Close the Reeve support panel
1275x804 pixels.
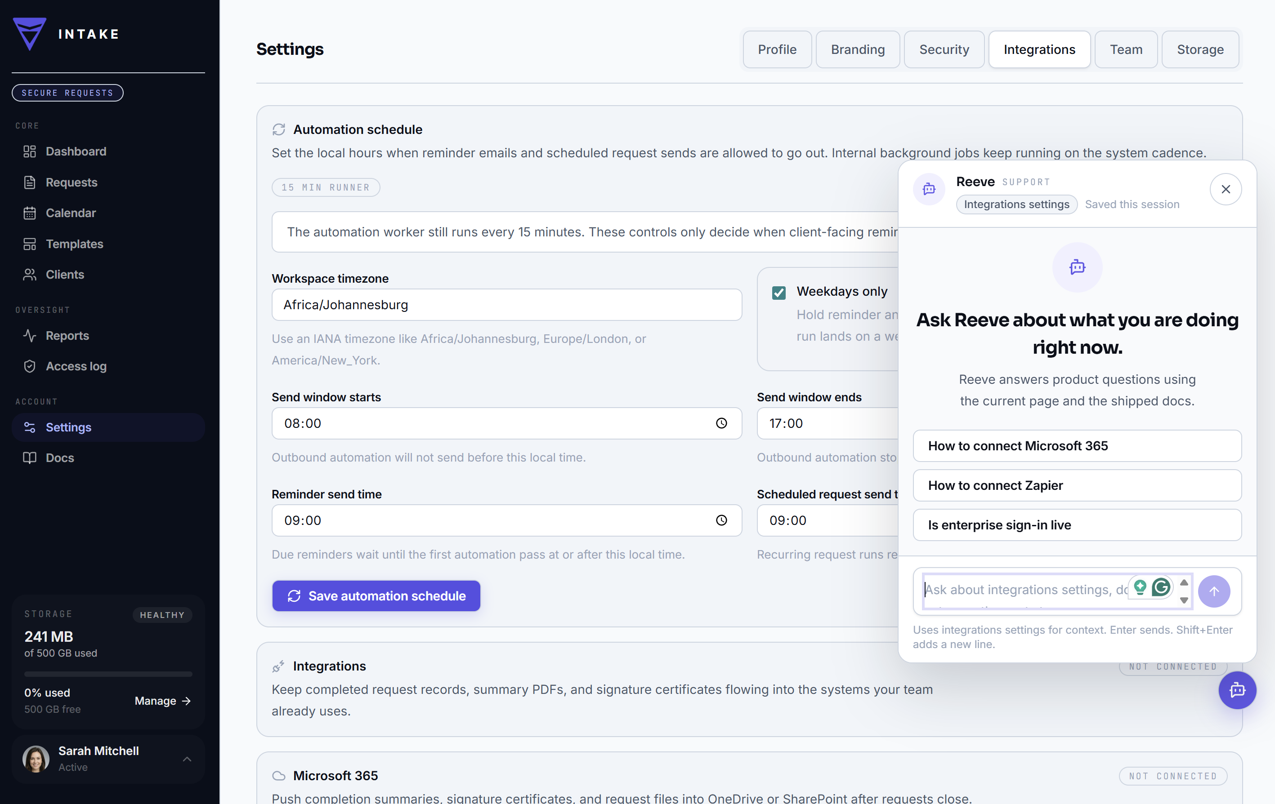[x=1225, y=189]
